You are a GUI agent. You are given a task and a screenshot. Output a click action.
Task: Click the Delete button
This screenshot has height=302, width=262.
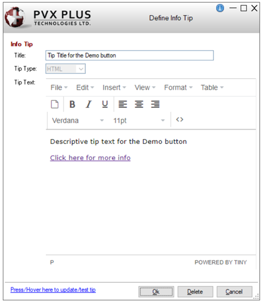click(195, 292)
